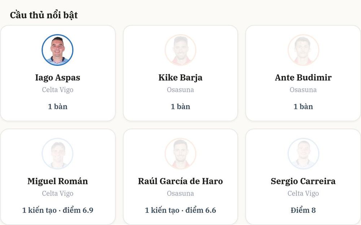Click Ante Budimir's avatar photo

[x=303, y=50]
